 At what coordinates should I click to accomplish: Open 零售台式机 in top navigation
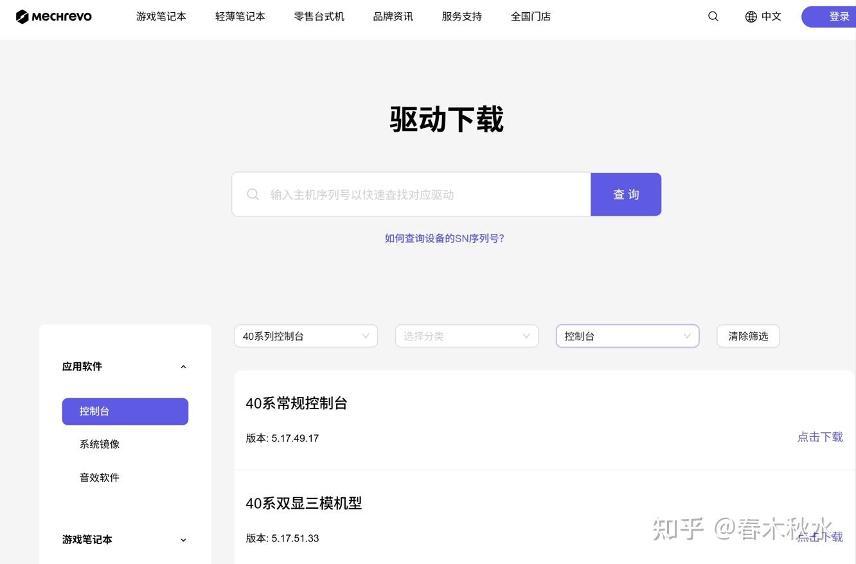pyautogui.click(x=319, y=17)
